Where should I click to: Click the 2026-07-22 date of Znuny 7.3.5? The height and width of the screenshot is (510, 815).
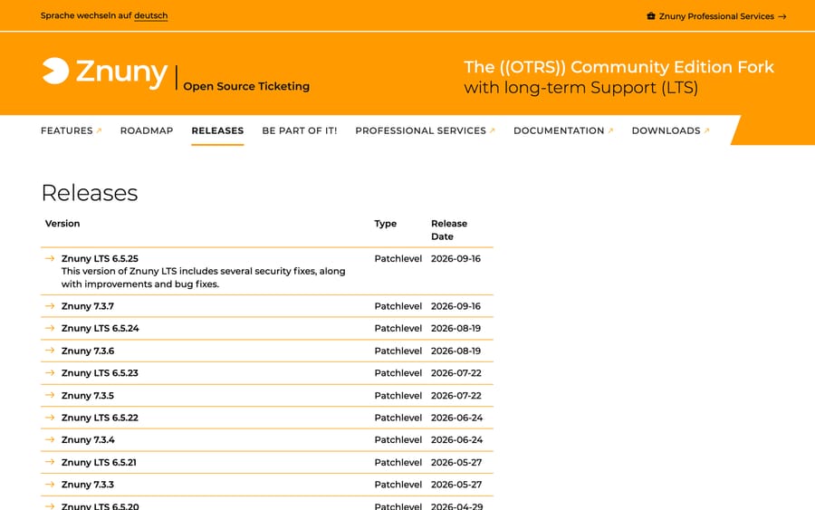pyautogui.click(x=456, y=396)
